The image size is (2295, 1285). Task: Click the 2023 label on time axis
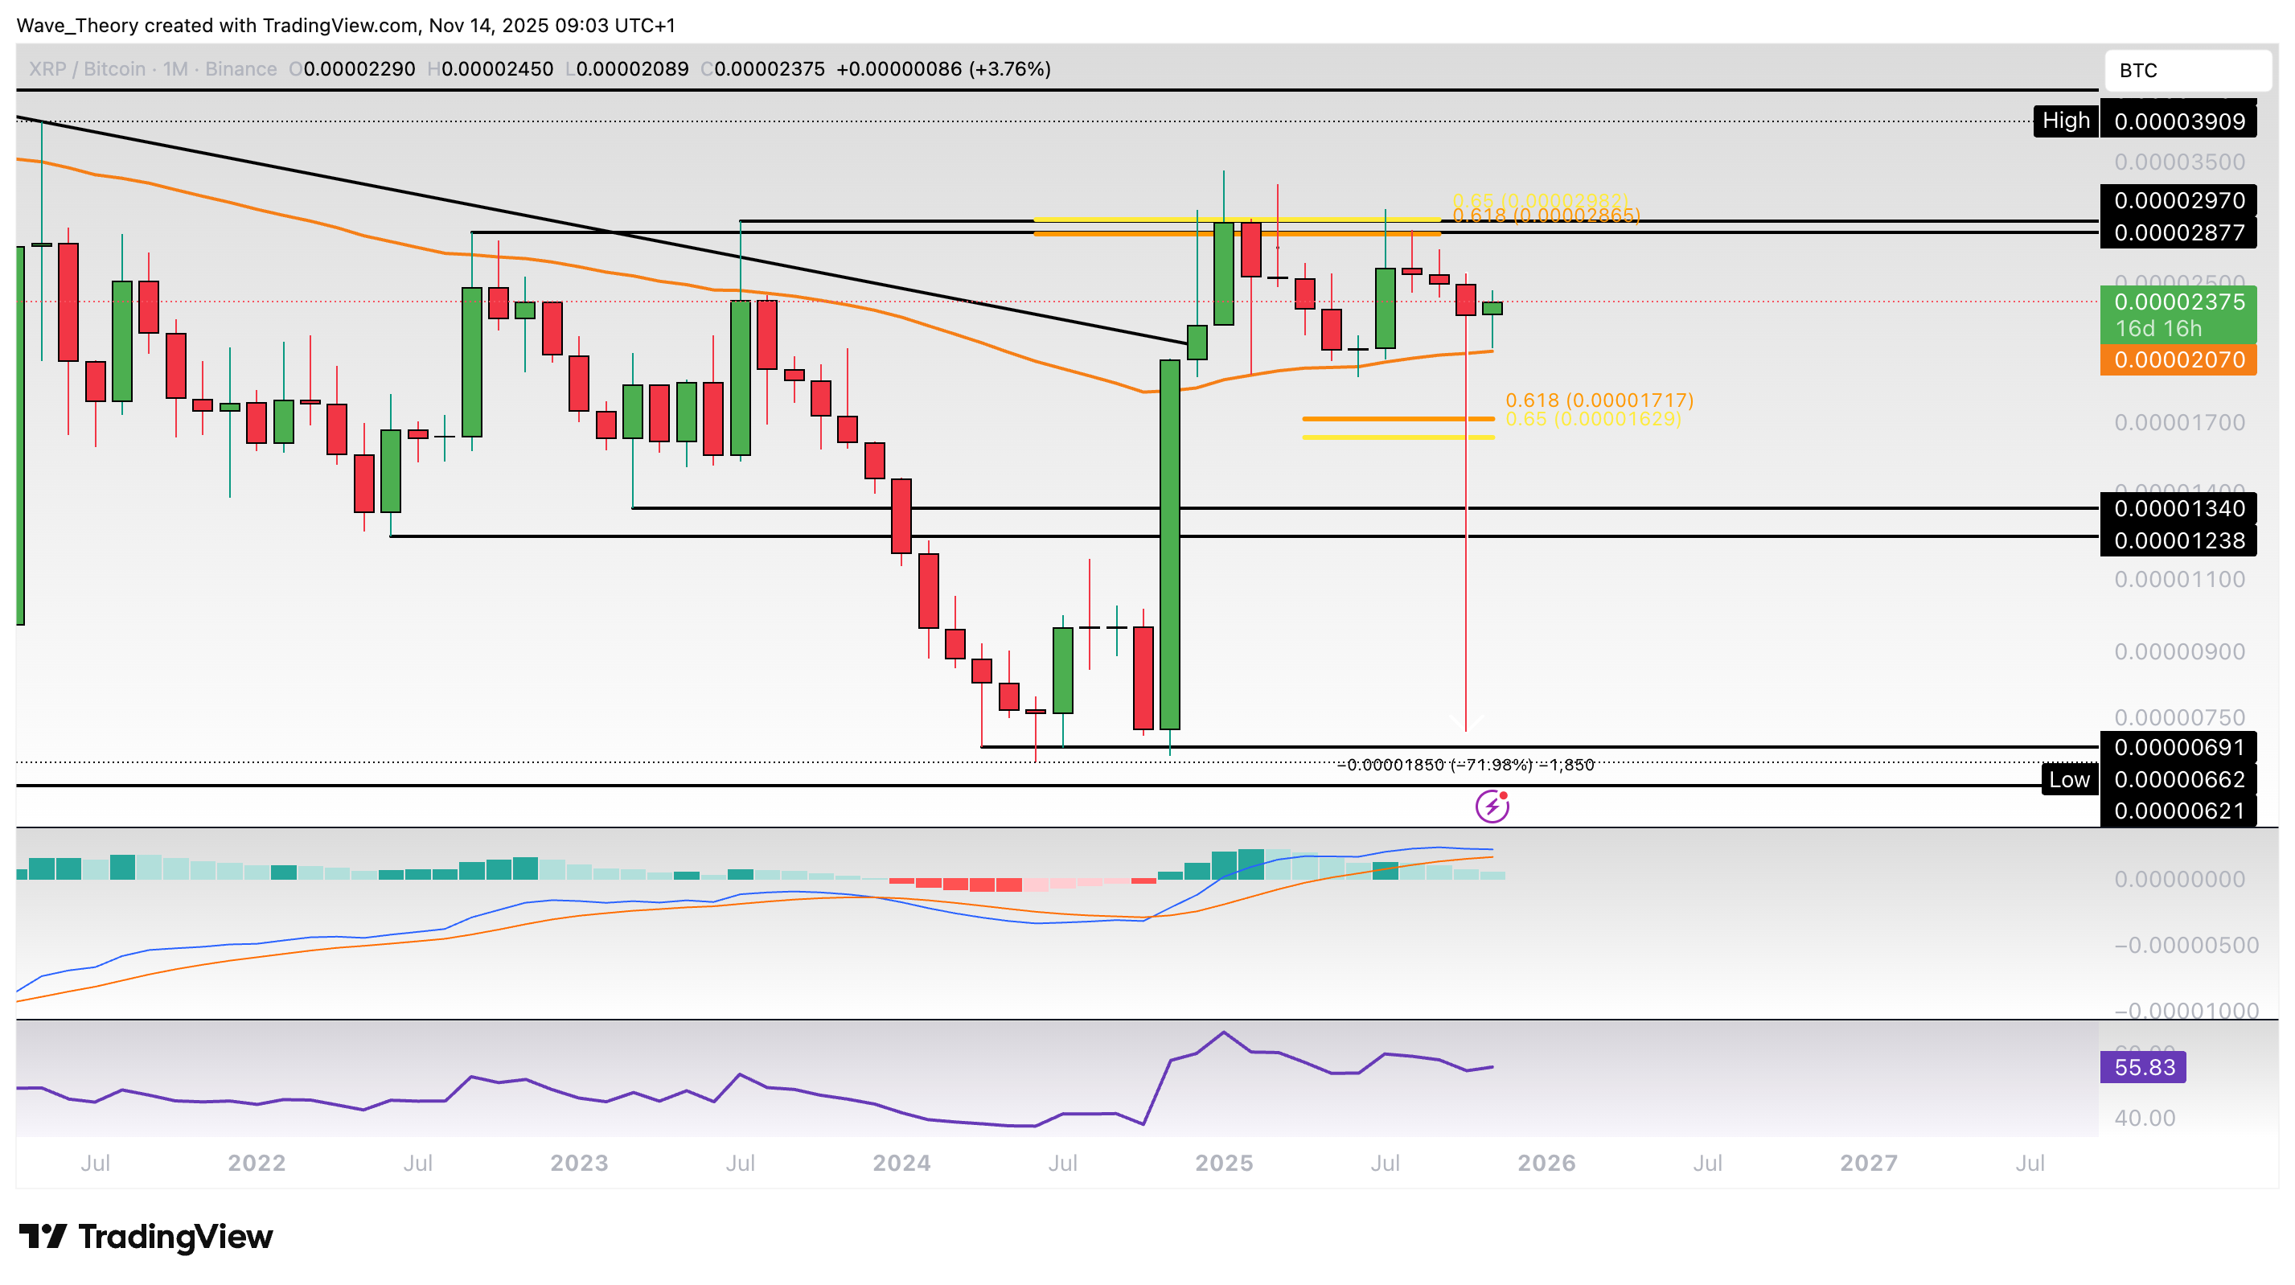[x=579, y=1163]
